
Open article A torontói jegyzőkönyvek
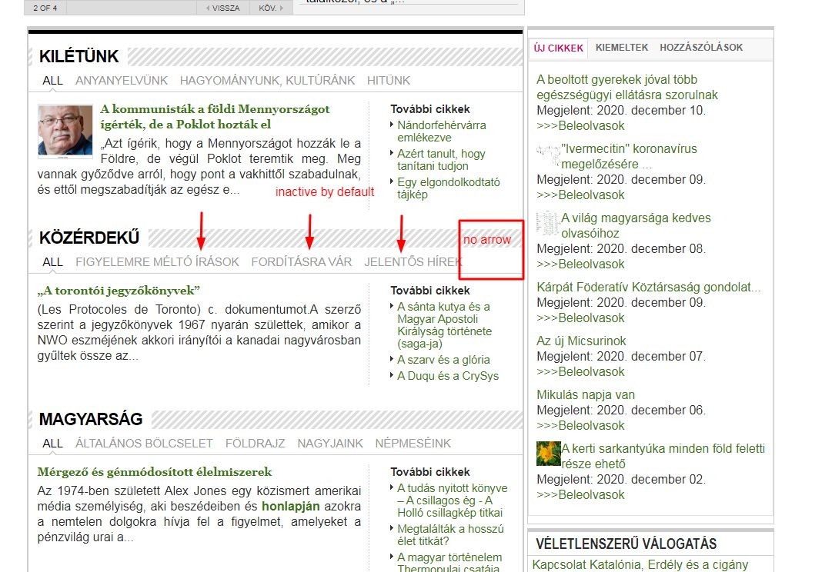[x=119, y=291]
